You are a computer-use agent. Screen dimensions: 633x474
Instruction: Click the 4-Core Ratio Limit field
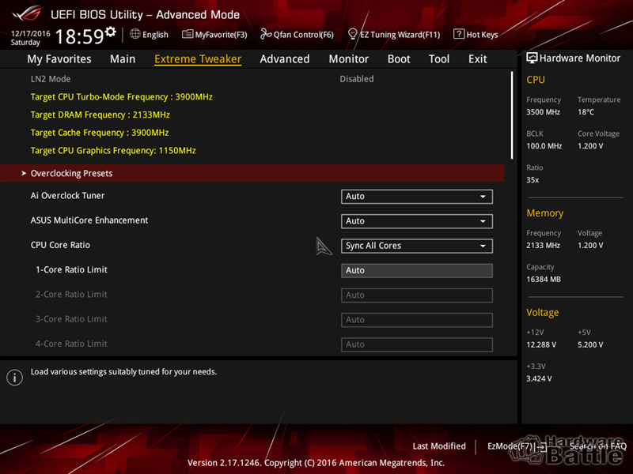point(417,344)
